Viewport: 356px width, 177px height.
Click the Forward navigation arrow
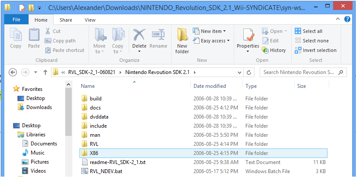tap(25, 72)
